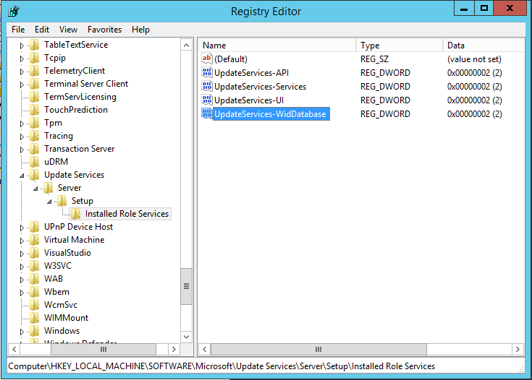Click the tree pane scroll up arrow
The height and width of the screenshot is (380, 532).
pos(186,45)
